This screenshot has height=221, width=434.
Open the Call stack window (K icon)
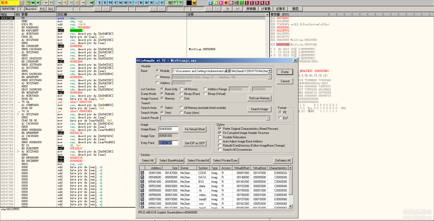[141, 3]
